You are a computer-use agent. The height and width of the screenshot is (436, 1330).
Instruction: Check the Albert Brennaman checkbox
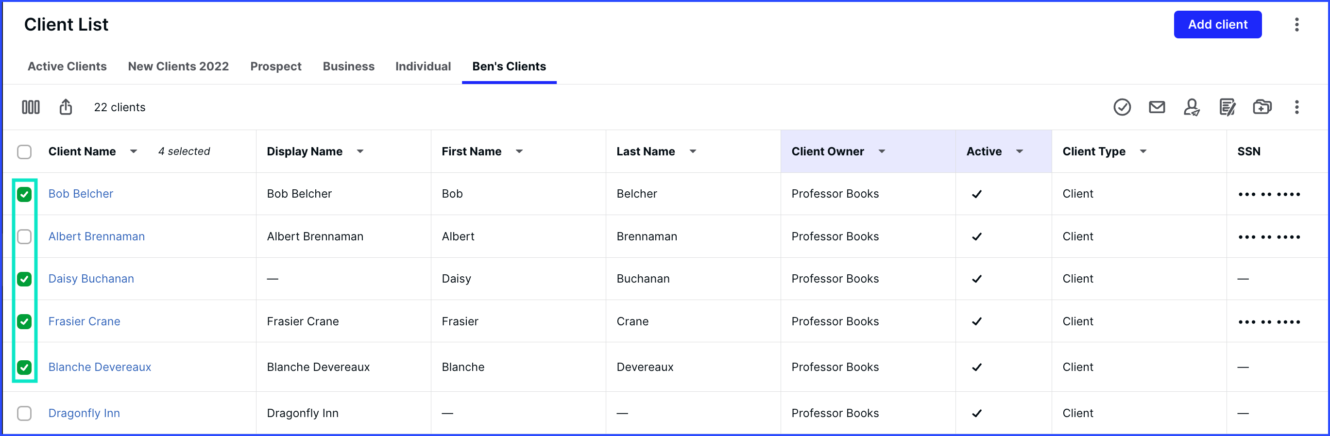[x=24, y=237]
